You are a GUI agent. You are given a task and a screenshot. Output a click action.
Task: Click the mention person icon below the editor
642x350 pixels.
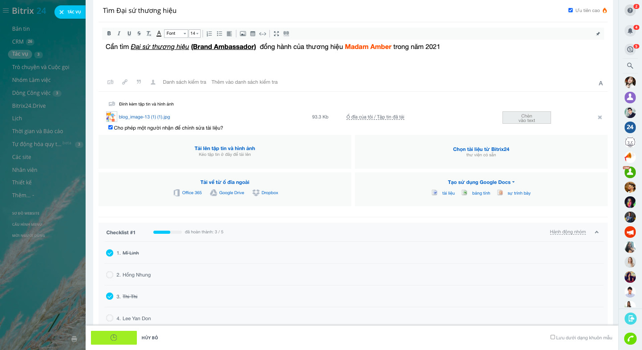(x=153, y=82)
